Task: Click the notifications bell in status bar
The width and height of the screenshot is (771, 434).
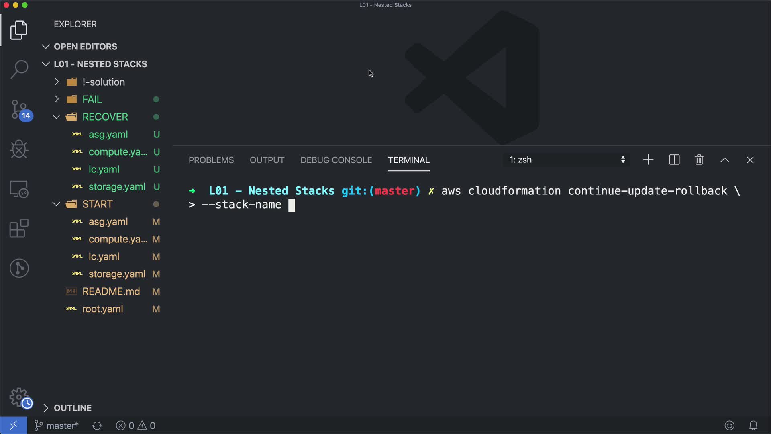Action: [x=753, y=425]
